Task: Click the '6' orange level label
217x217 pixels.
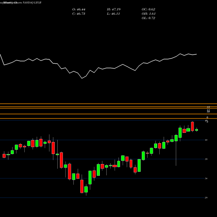Action: (207, 118)
